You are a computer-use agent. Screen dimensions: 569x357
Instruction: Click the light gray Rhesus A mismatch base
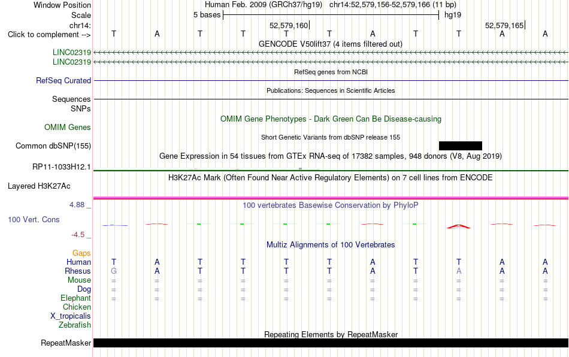459,271
